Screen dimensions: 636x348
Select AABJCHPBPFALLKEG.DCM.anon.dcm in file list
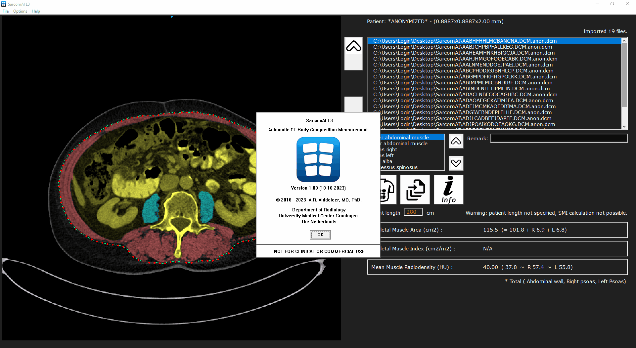[462, 47]
